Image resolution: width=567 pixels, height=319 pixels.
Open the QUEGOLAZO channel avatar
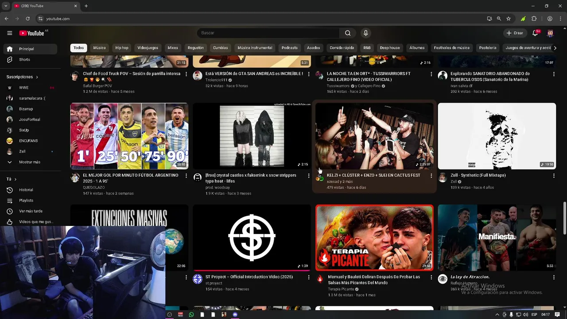point(75,177)
